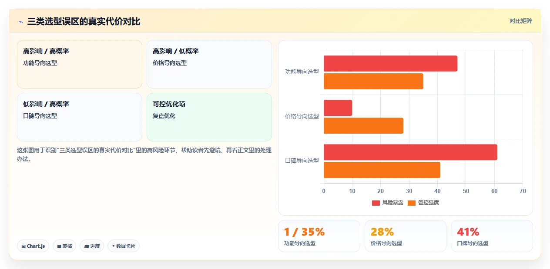Click orange 管控强度 bar for 口碑导向选型

click(x=382, y=170)
